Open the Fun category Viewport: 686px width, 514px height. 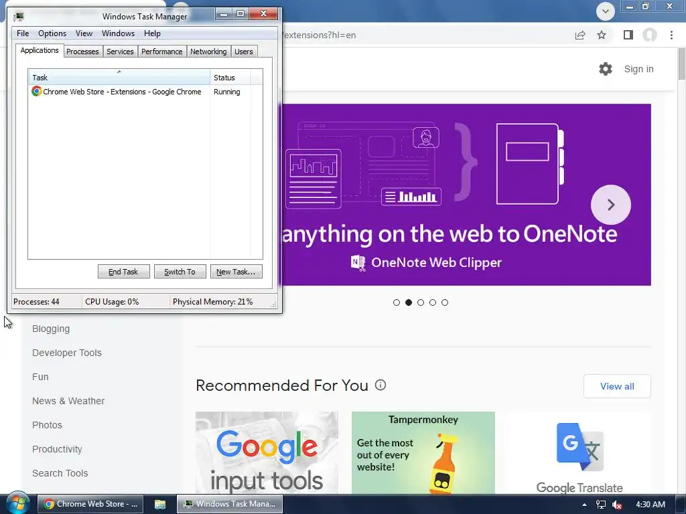pos(40,377)
